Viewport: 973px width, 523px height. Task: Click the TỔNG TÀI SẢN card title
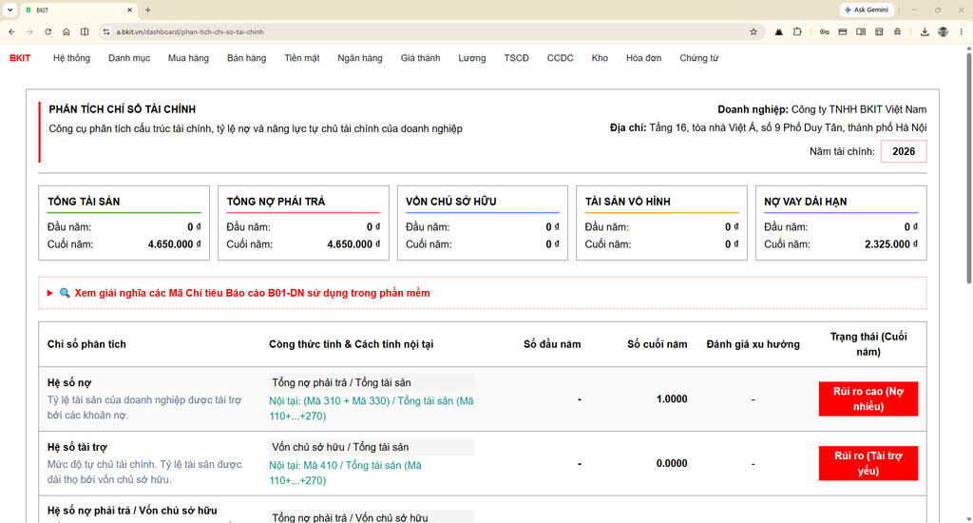(x=84, y=202)
